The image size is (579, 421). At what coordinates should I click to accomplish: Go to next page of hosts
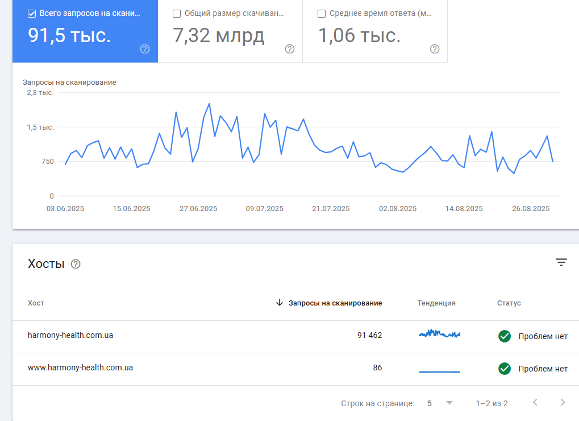563,402
